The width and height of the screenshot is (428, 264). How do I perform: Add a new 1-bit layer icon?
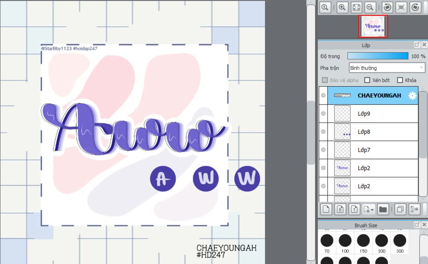(x=354, y=209)
